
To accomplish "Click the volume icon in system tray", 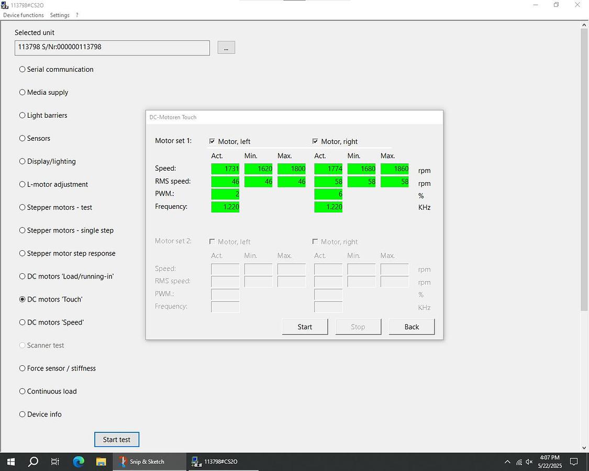I will point(529,462).
